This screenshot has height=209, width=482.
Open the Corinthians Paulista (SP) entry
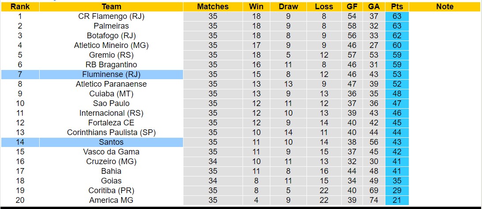(111, 132)
